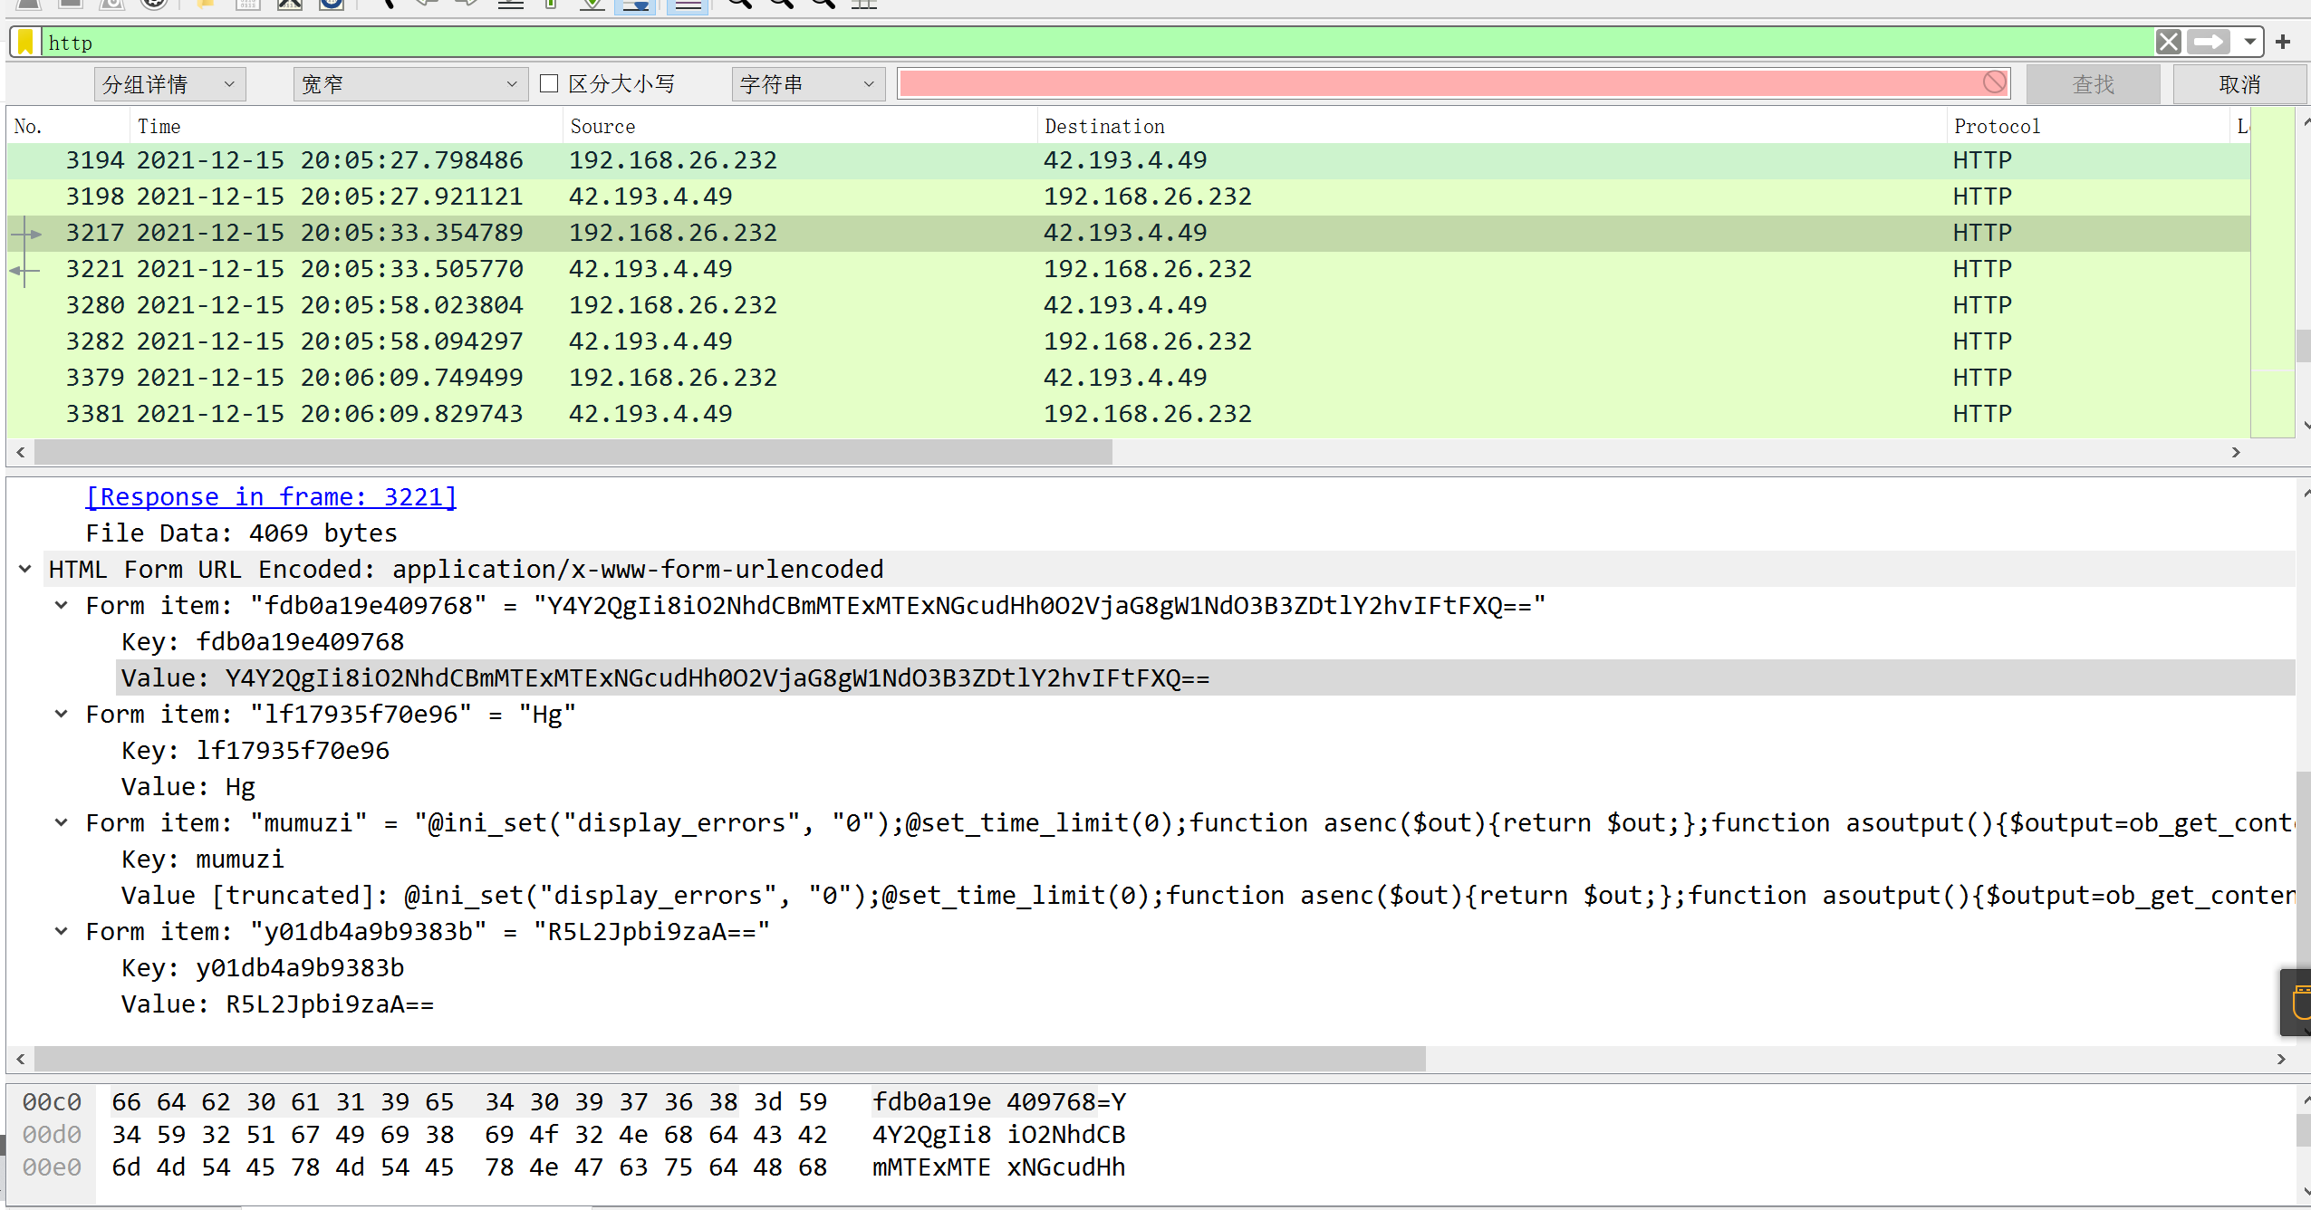Clear the http display filter with the X icon
The image size is (2311, 1210).
click(2169, 42)
